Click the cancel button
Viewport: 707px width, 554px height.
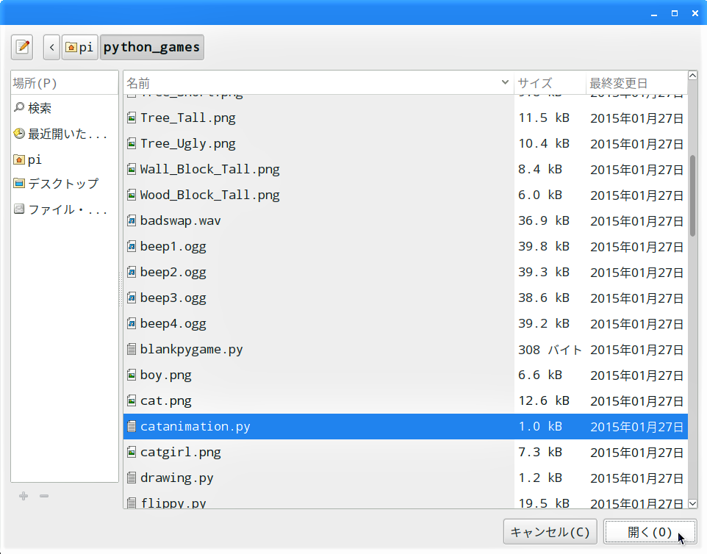550,532
